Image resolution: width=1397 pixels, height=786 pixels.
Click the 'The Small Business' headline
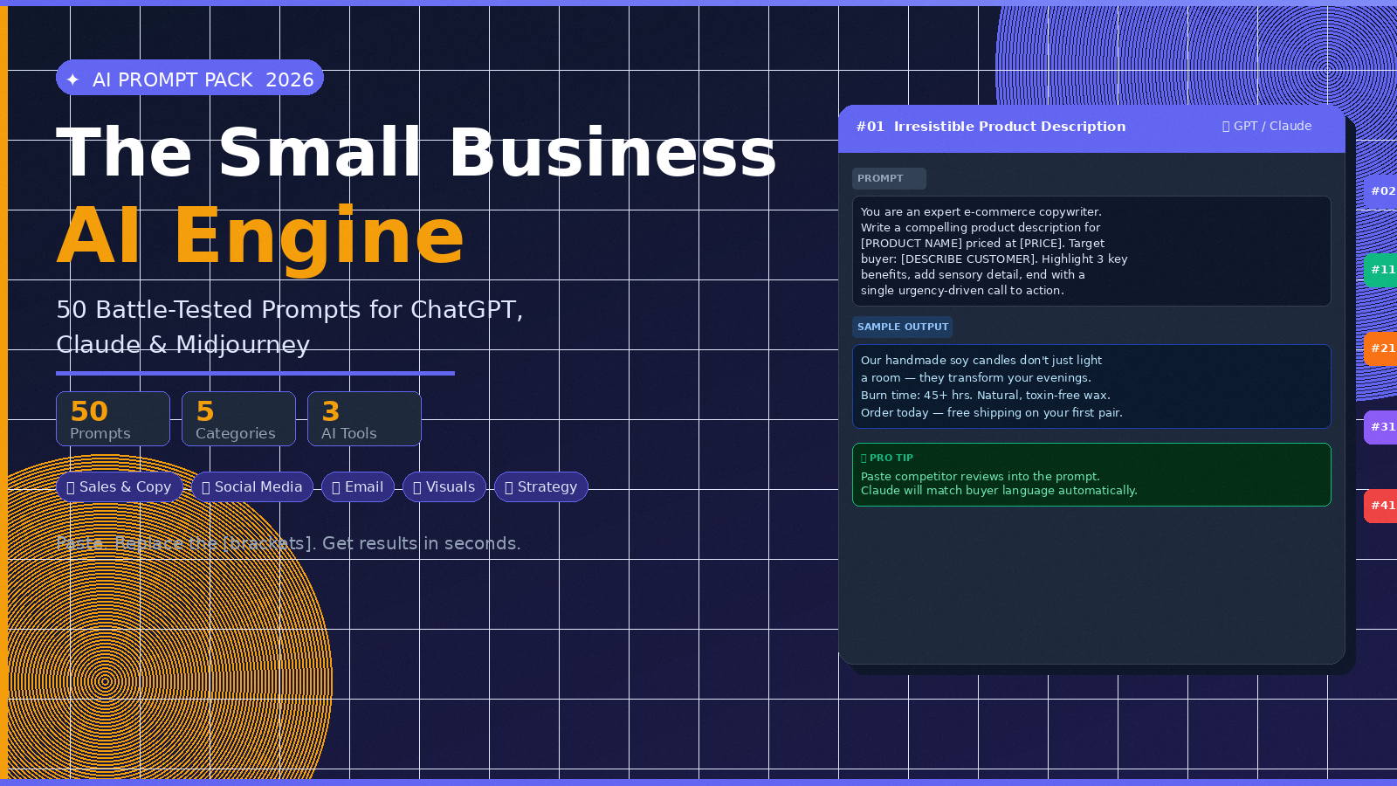pyautogui.click(x=416, y=152)
